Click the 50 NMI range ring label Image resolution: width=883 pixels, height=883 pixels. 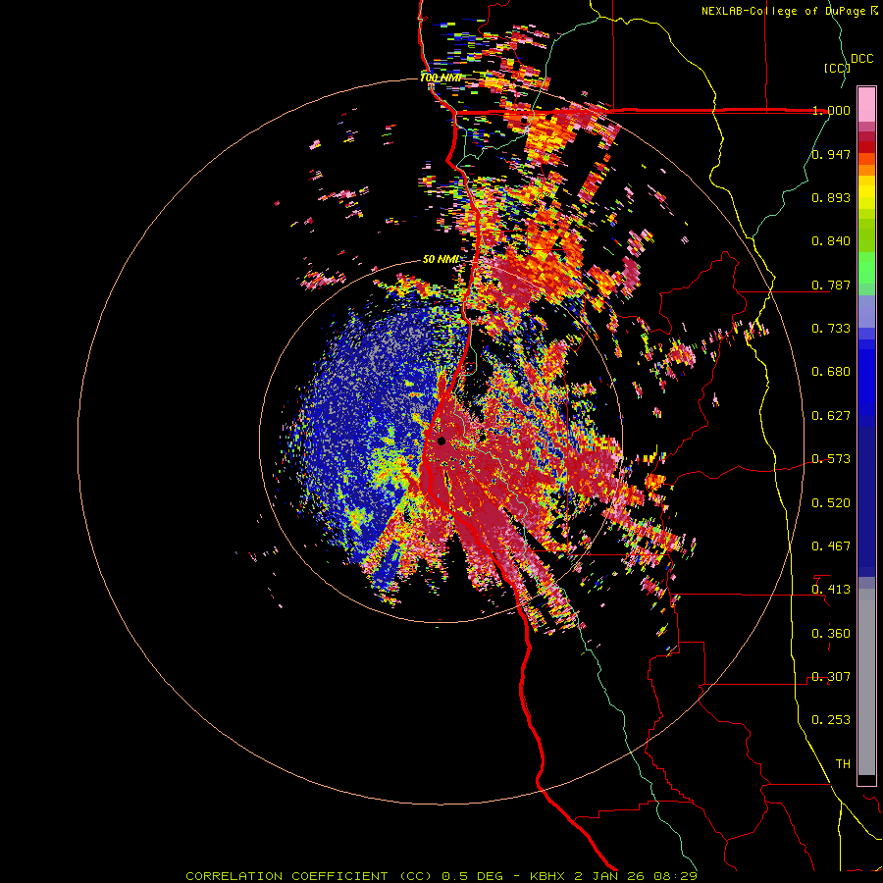[441, 259]
